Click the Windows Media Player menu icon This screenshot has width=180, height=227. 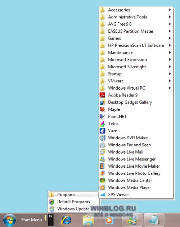pyautogui.click(x=102, y=187)
